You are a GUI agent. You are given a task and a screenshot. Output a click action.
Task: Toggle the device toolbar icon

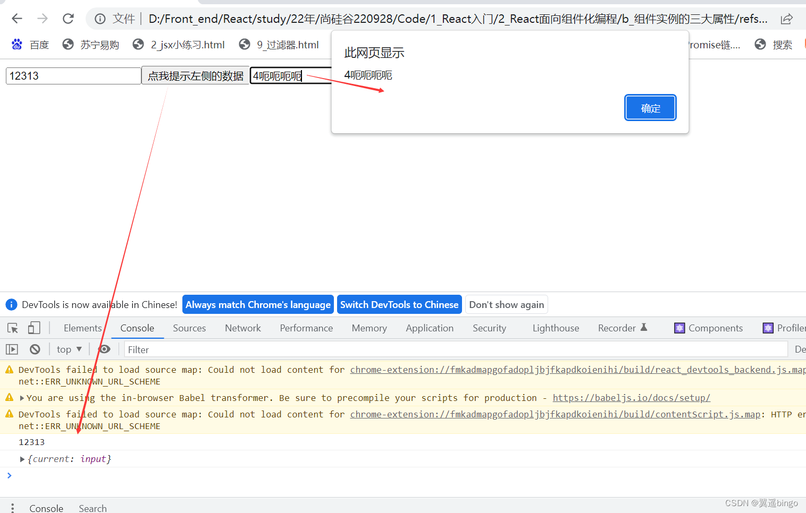(34, 328)
